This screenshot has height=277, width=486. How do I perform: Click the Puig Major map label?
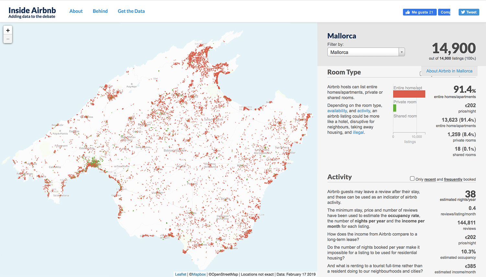[x=132, y=87]
